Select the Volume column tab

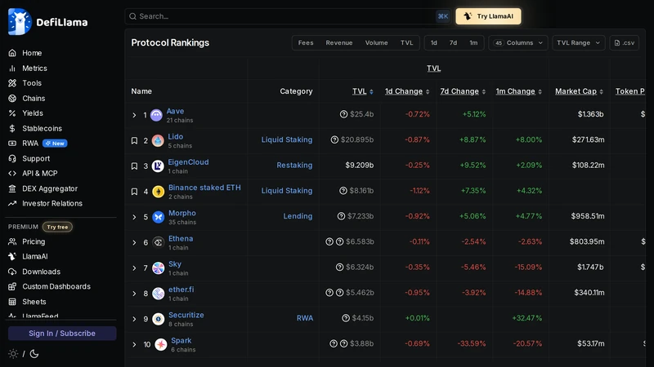coord(377,43)
